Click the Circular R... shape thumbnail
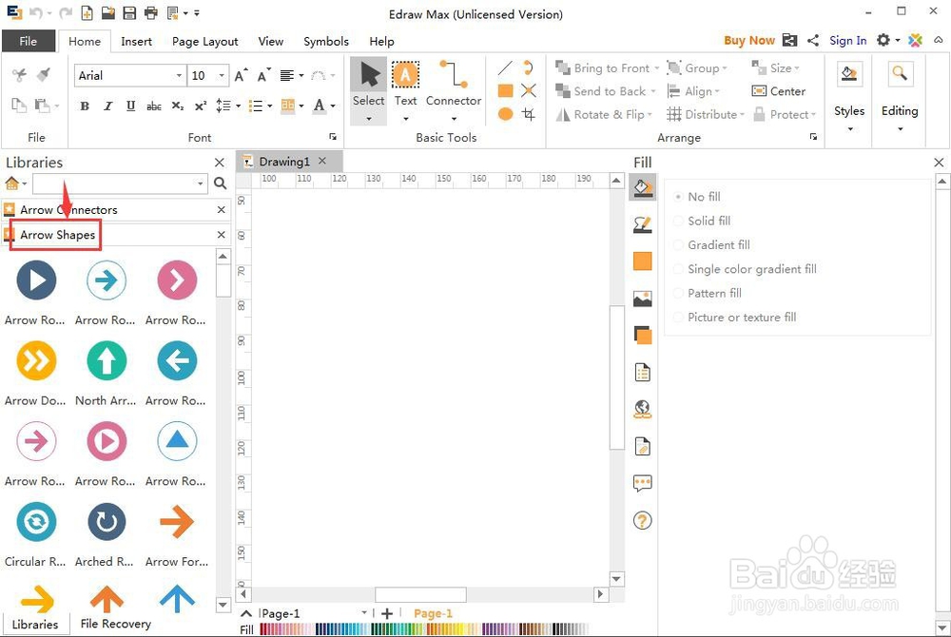 [36, 522]
